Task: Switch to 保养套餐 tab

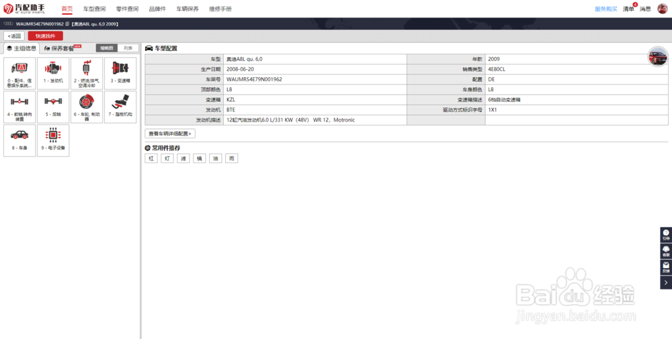Action: pos(62,48)
